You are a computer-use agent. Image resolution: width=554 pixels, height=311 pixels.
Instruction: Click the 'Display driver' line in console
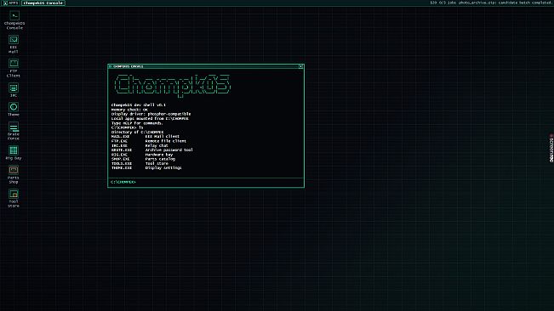coord(151,114)
